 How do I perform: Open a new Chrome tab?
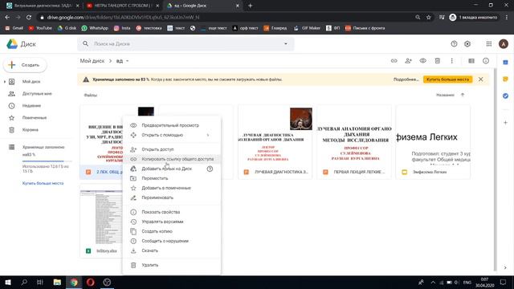(250, 6)
